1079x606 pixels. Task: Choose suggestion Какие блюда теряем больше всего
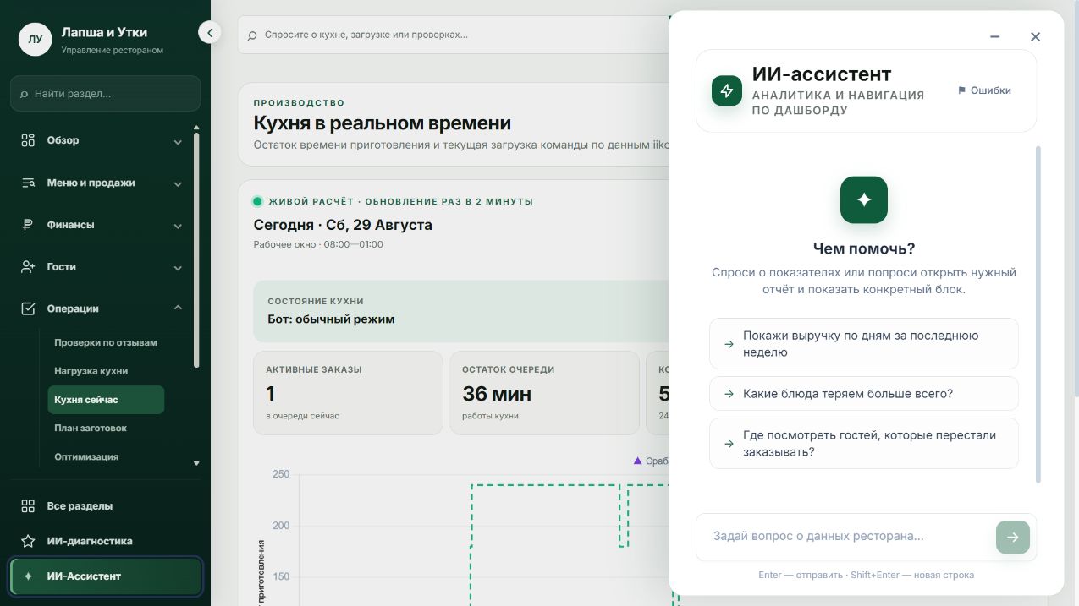pyautogui.click(x=864, y=394)
